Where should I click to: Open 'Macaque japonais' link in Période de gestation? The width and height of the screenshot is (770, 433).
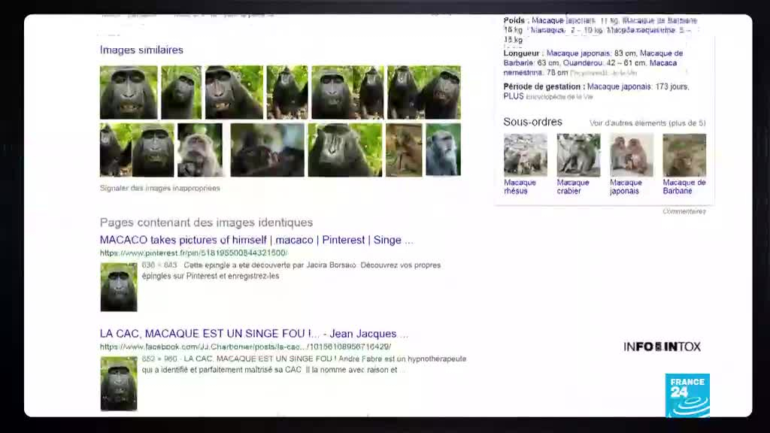(619, 86)
